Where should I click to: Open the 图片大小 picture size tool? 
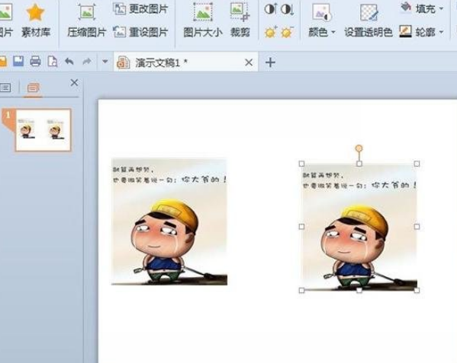pos(203,20)
